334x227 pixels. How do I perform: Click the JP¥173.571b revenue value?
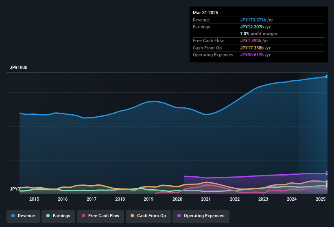click(253, 20)
